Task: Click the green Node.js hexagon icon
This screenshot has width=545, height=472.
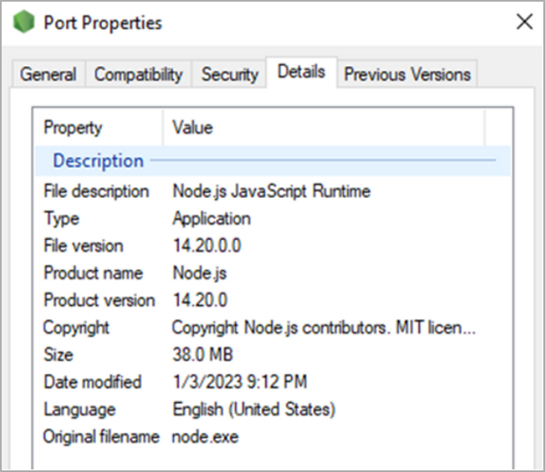Action: pos(24,22)
